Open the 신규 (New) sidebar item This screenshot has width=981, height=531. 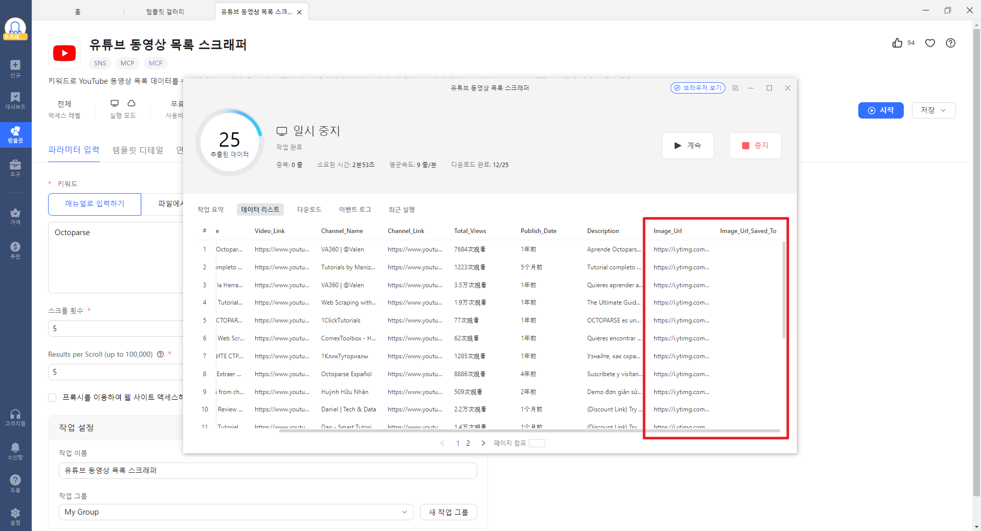[15, 68]
